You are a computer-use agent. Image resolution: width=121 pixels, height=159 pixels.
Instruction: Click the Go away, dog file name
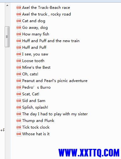[35, 28]
